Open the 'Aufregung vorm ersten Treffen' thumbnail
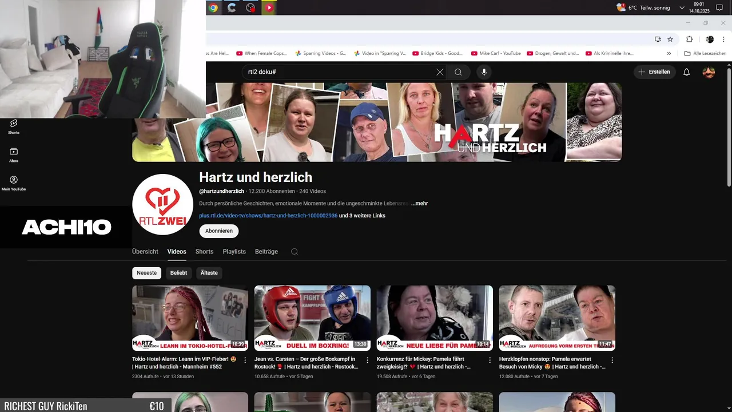 pyautogui.click(x=557, y=318)
